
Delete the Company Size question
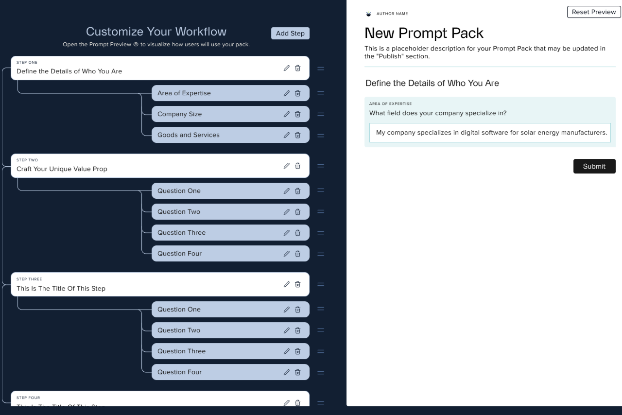[298, 114]
